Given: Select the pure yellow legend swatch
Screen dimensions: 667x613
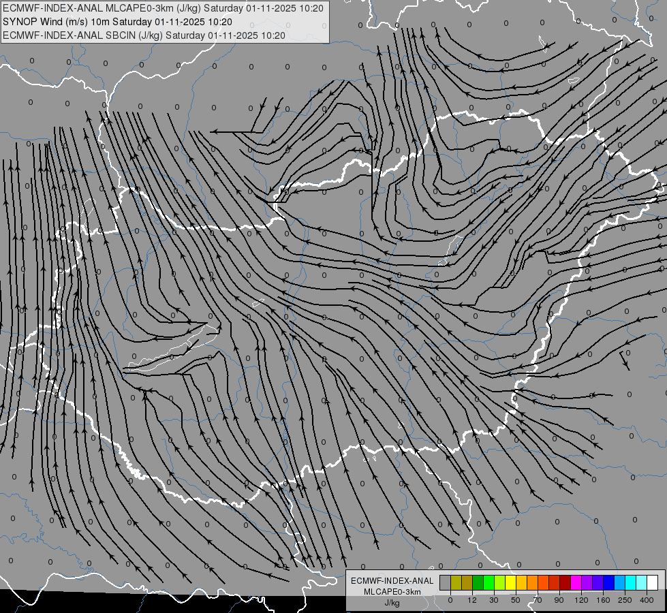Looking at the screenshot, I should tap(510, 583).
